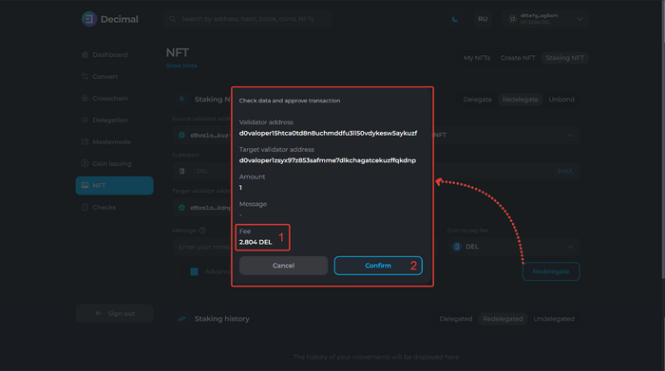
Task: Cancel the transaction dialog
Action: tap(283, 266)
